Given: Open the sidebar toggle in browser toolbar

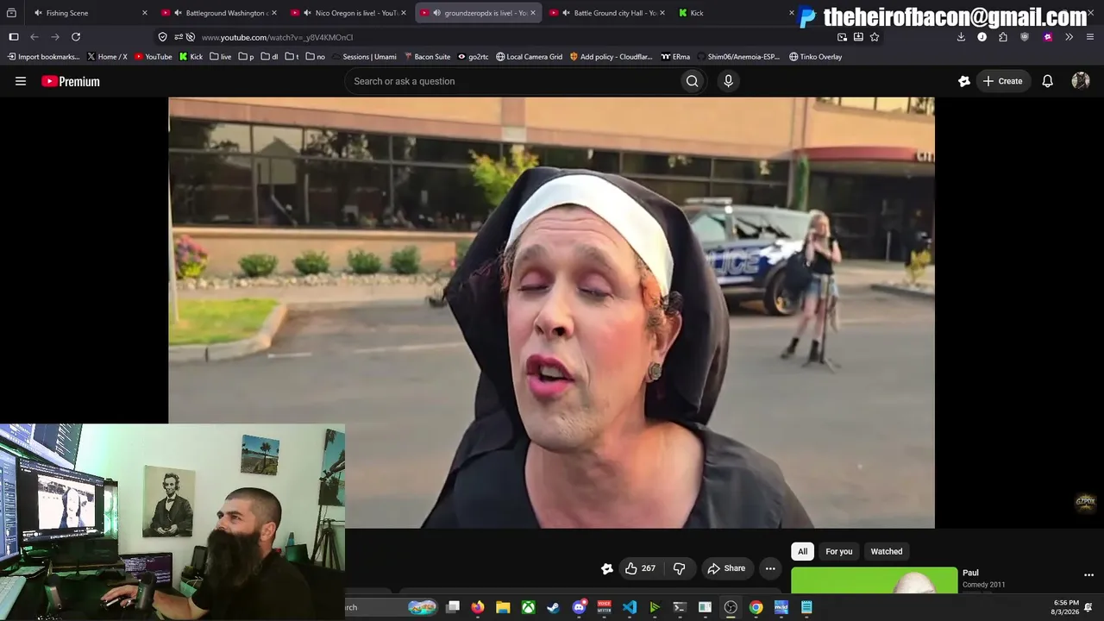Looking at the screenshot, I should (14, 37).
